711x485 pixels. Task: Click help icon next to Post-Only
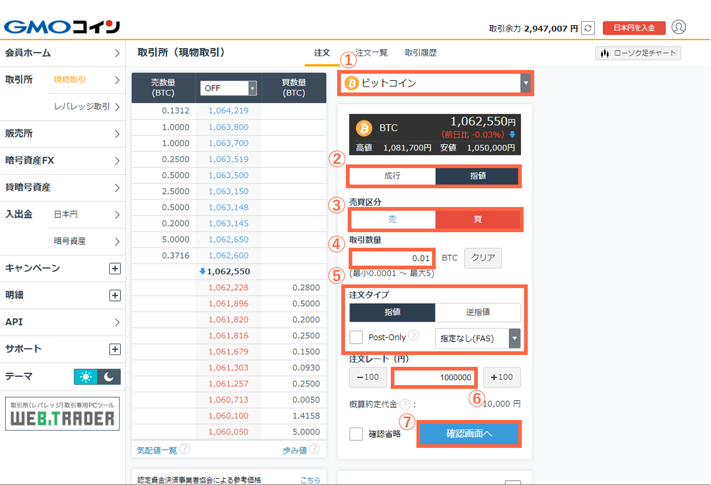[x=414, y=336]
